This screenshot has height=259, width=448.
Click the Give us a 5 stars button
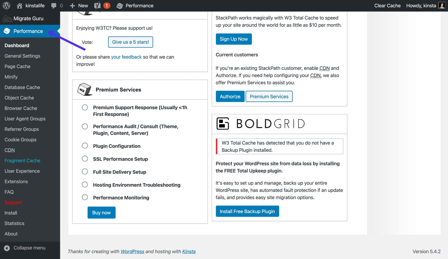tap(131, 42)
